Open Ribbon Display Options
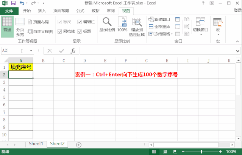 tap(212, 3)
